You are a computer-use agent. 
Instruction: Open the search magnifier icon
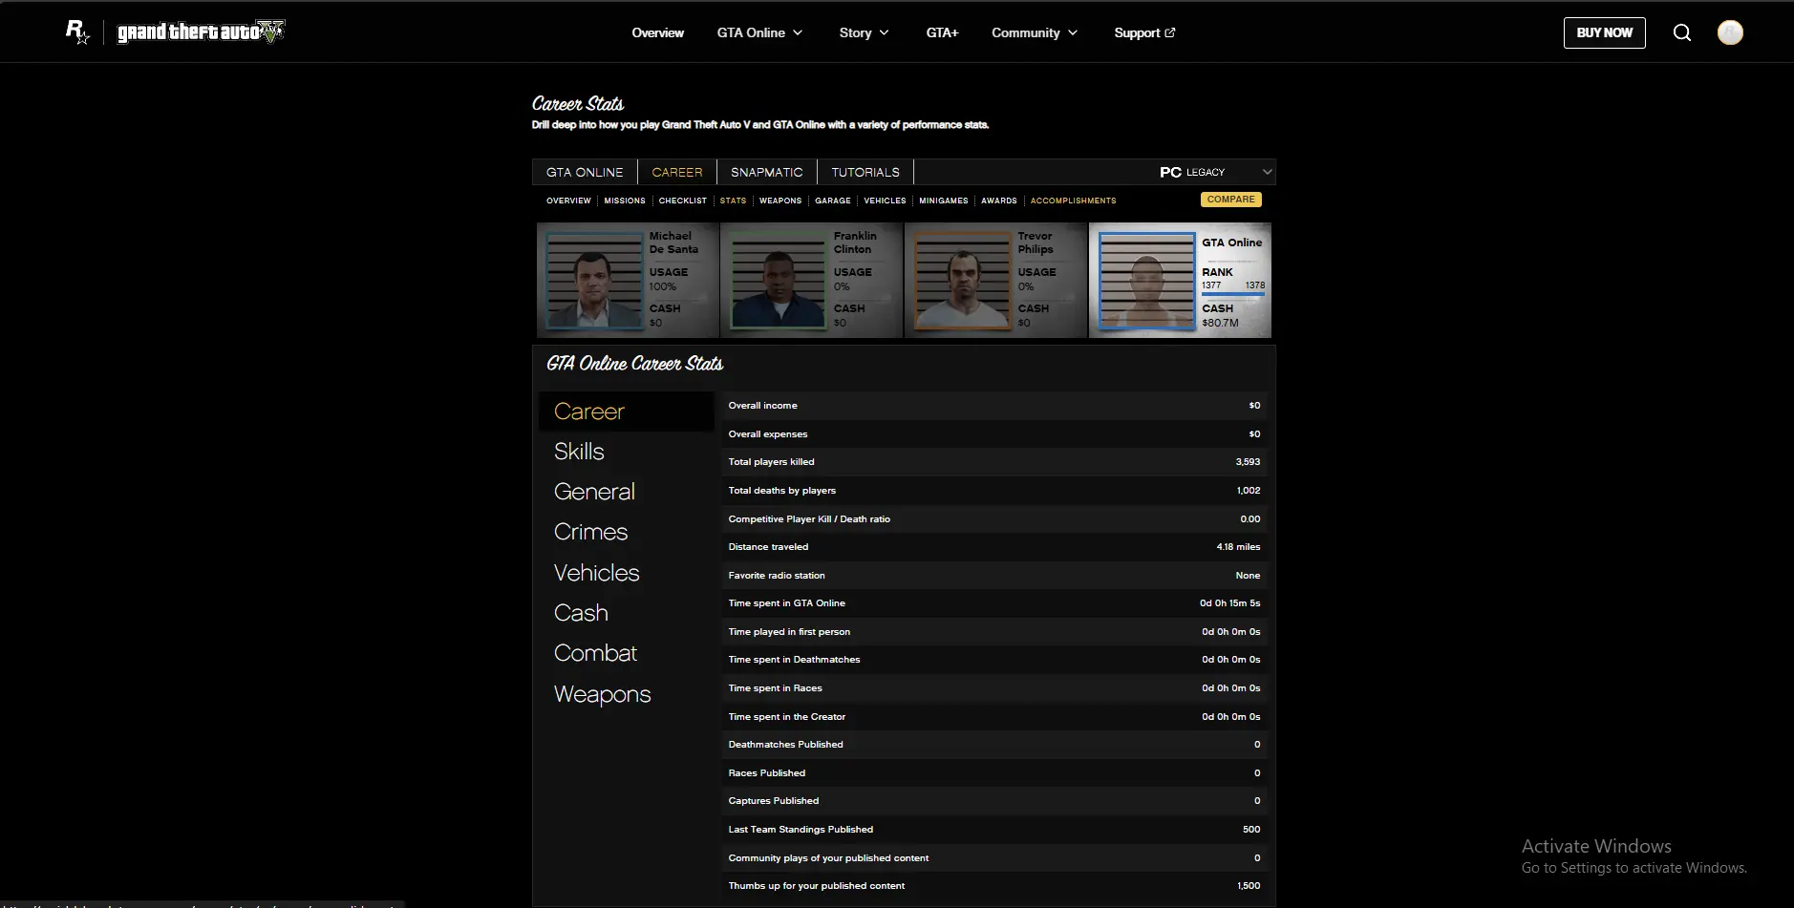tap(1682, 32)
